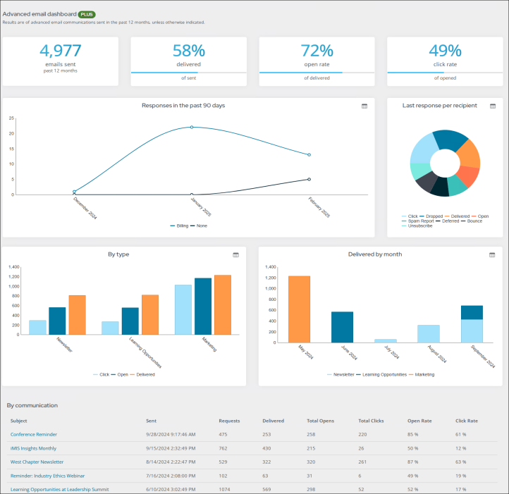
Task: Click open rate value 87 %
Action: click(412, 462)
